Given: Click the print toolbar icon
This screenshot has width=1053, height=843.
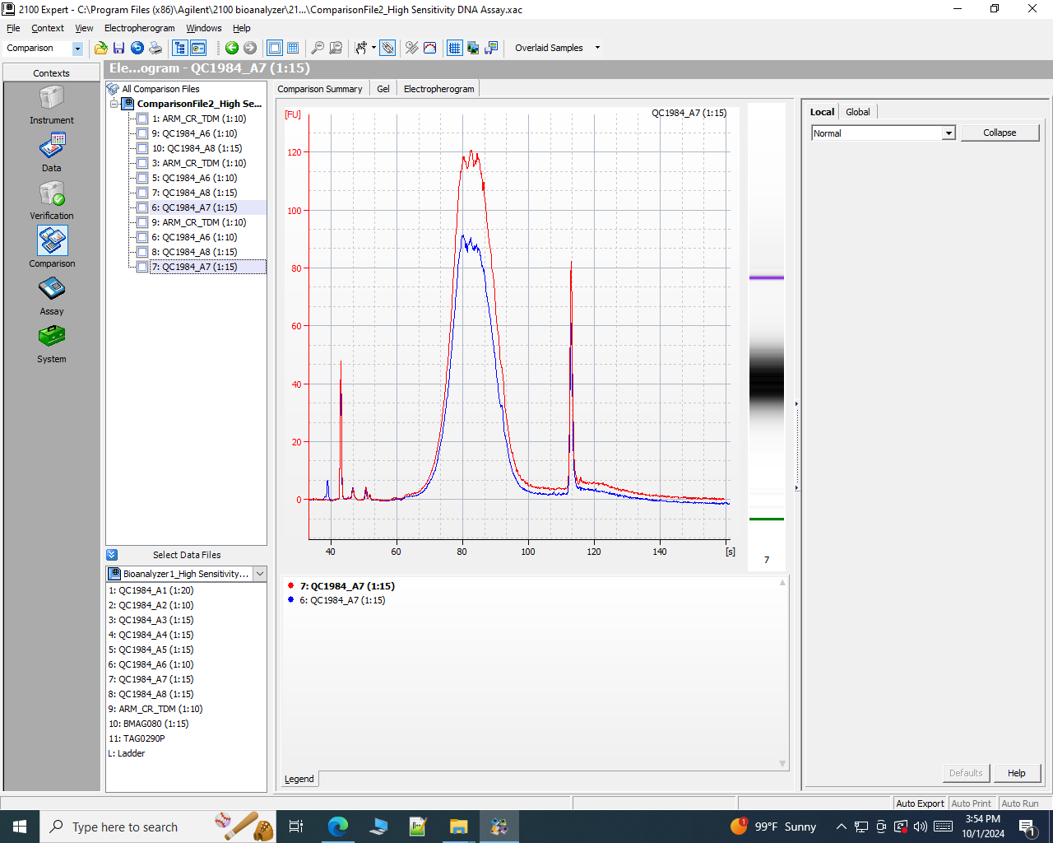Looking at the screenshot, I should coord(155,48).
